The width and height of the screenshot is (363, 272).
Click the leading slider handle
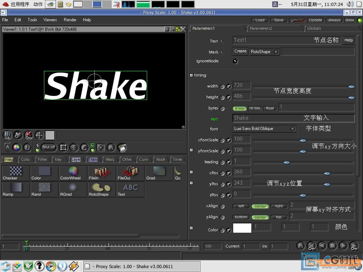tap(286, 163)
